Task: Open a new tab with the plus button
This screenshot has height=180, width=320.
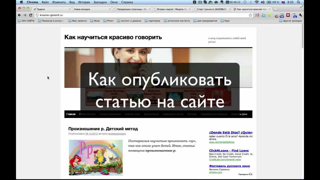Action: tap(275, 9)
